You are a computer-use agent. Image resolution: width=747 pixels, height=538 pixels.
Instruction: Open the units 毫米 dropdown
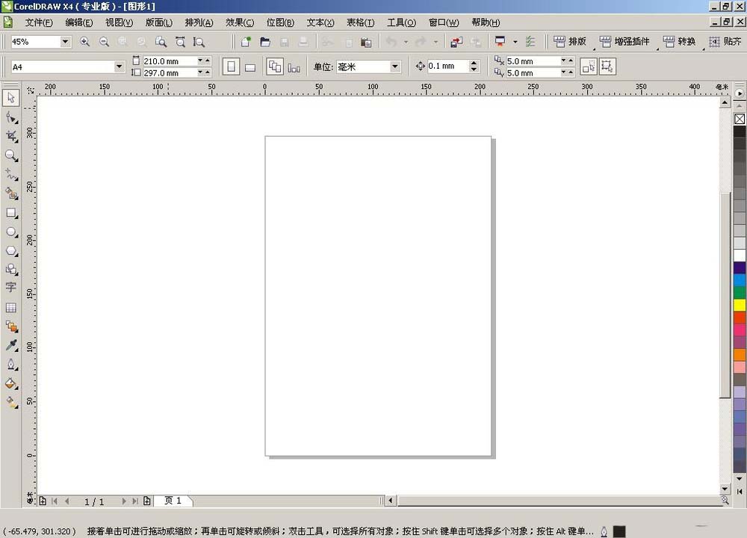395,67
